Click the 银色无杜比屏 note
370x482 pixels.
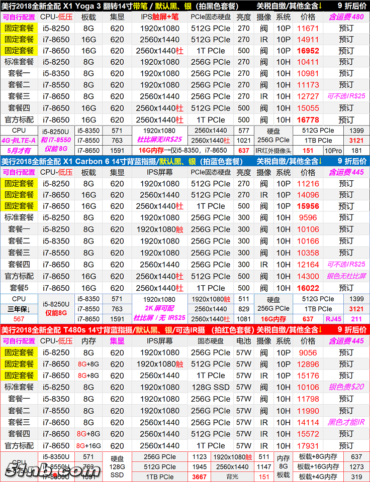pos(346,276)
